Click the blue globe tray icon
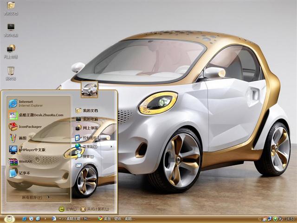The height and width of the screenshot is (223, 297). (x=270, y=219)
